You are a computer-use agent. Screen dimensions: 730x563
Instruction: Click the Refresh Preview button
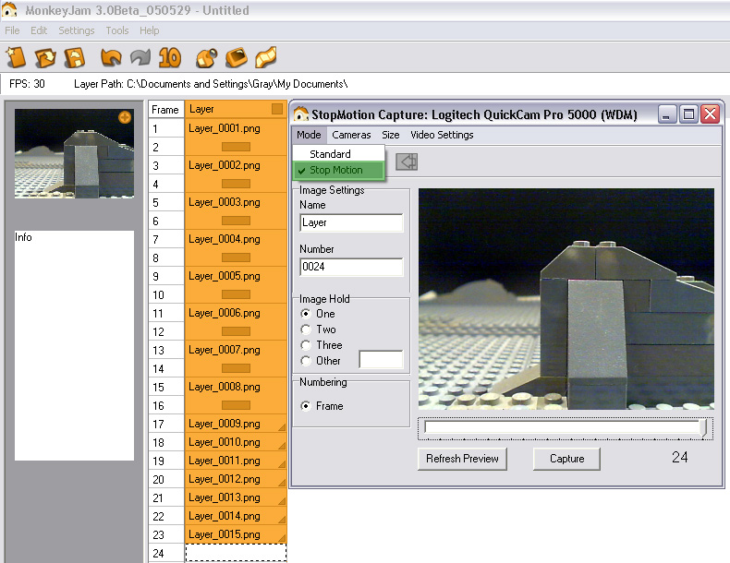[462, 459]
